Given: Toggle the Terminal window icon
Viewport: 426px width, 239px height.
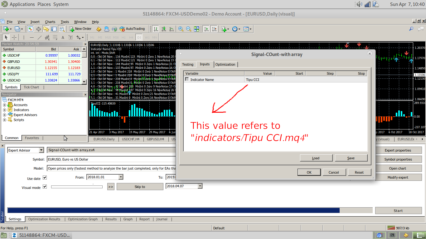Looking at the screenshot, I should [54, 29].
